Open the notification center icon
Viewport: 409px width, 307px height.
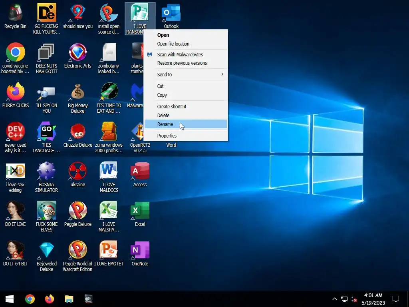396,299
